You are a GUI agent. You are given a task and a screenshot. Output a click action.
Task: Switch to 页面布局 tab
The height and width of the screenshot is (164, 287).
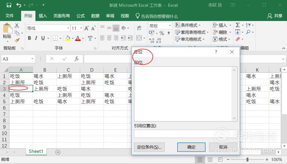point(62,16)
